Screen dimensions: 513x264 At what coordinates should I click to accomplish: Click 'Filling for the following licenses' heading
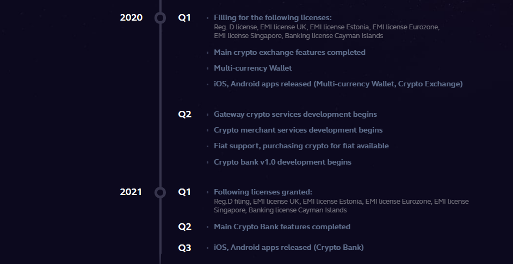coord(273,17)
